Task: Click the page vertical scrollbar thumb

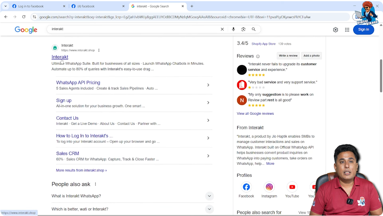Action: [381, 76]
